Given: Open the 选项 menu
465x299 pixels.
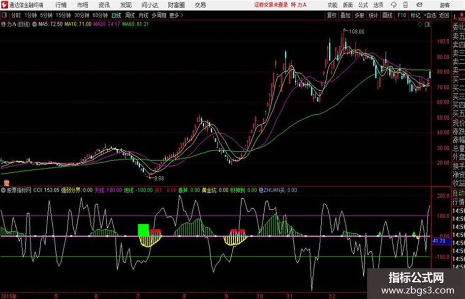Looking at the screenshot, I should point(378,5).
